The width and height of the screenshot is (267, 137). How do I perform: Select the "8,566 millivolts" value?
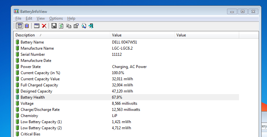[x=124, y=103]
